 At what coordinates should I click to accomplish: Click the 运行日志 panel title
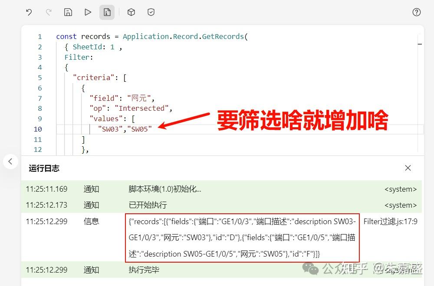pyautogui.click(x=44, y=168)
